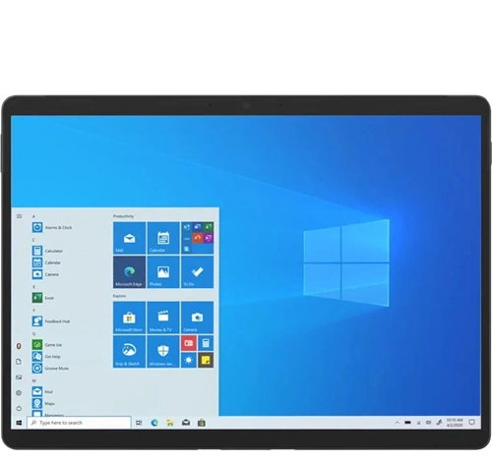Image resolution: width=492 pixels, height=462 pixels.
Task: Open the Maps app
Action: click(44, 403)
